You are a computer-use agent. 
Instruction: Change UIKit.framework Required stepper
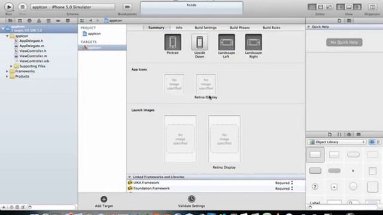click(292, 183)
